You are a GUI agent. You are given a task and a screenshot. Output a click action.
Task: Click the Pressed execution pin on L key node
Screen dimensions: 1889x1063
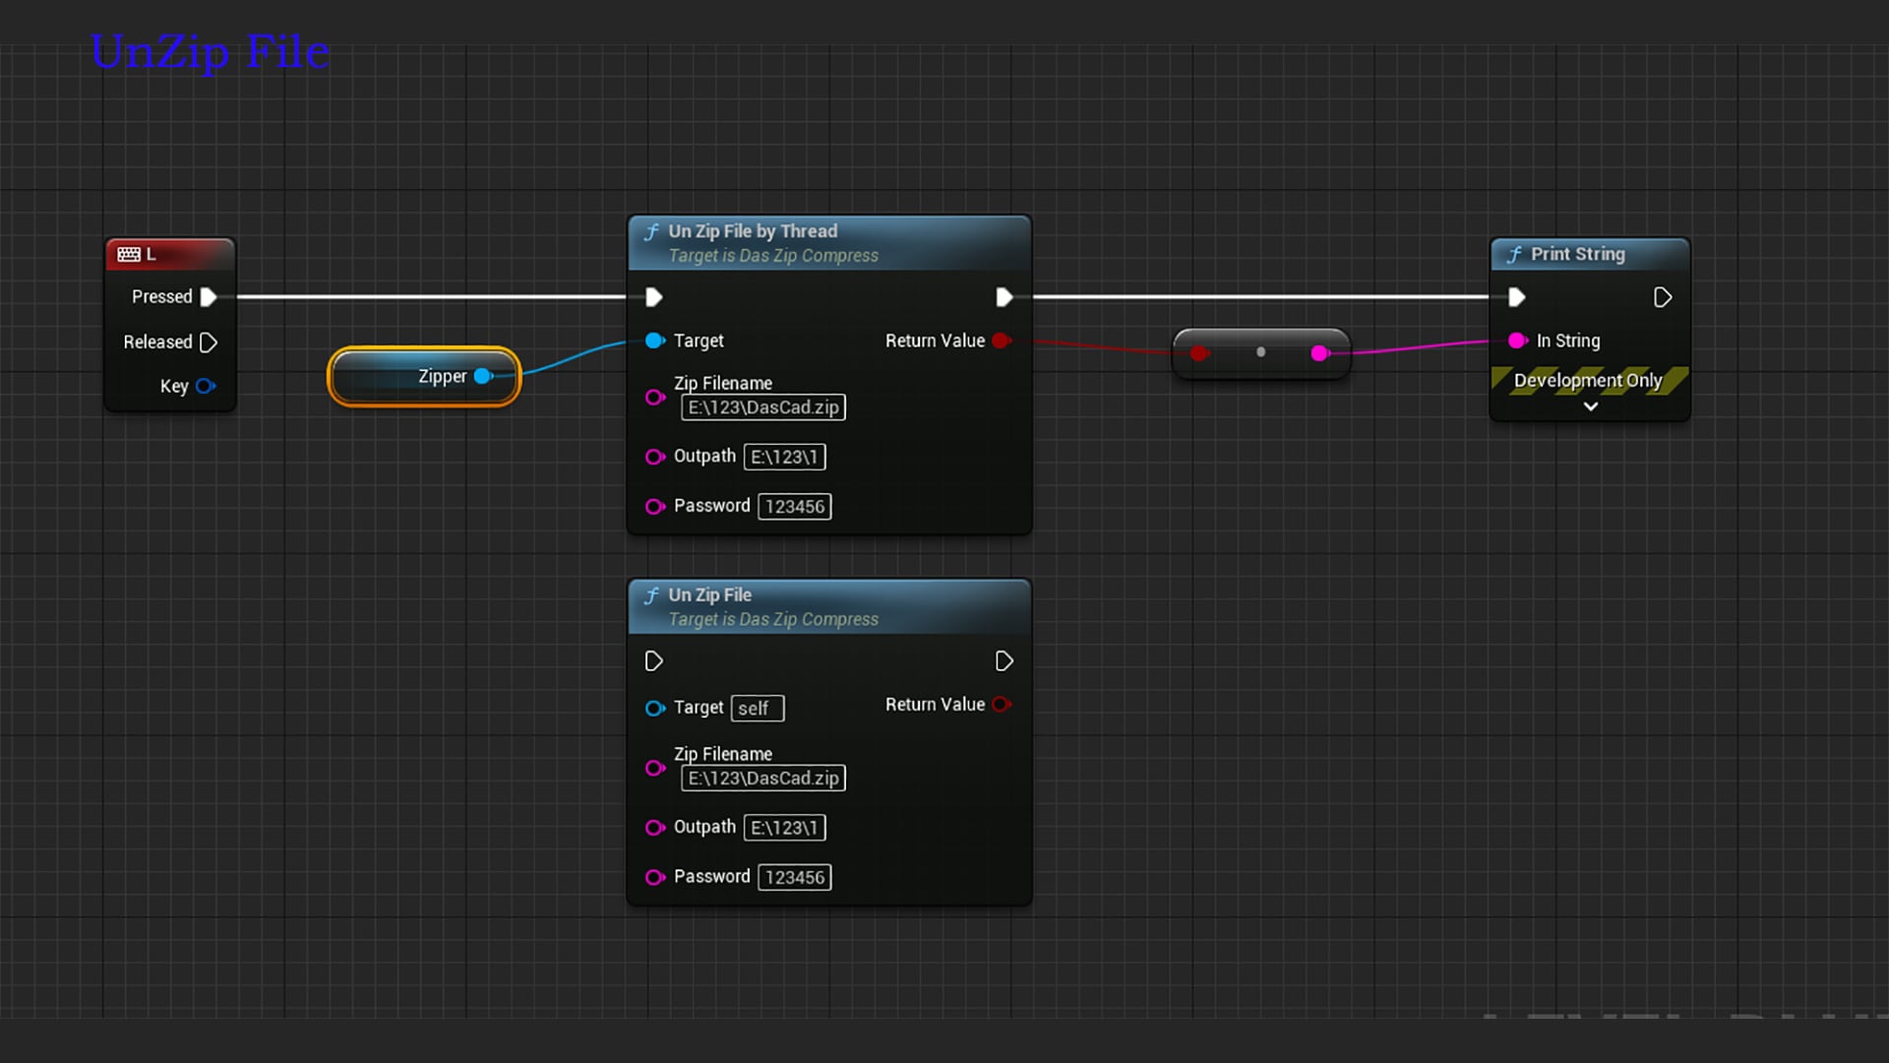[208, 297]
